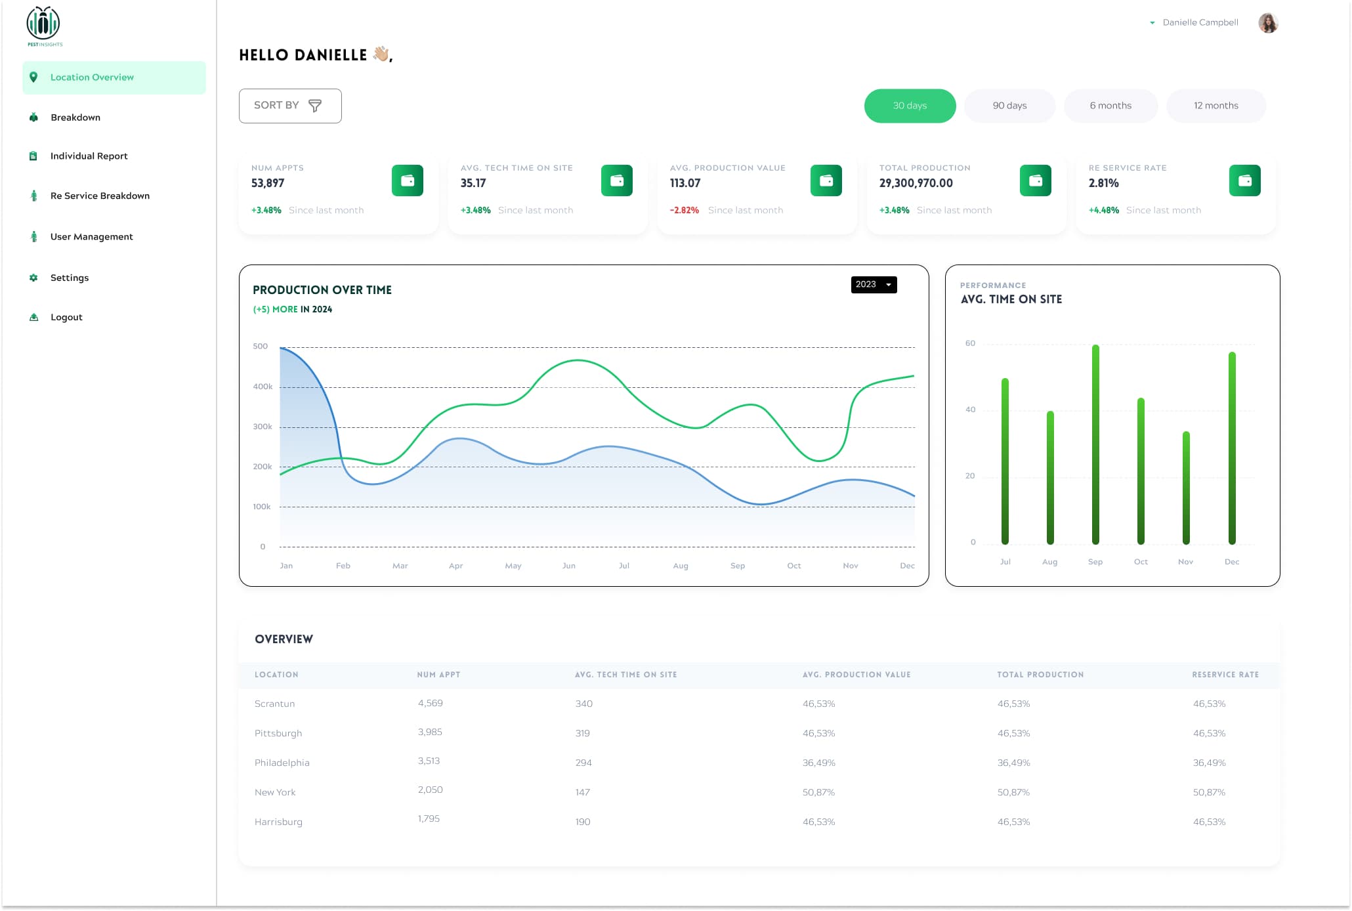Image resolution: width=1352 pixels, height=911 pixels.
Task: Click the Avg. Time On Site title
Action: [x=1011, y=299]
